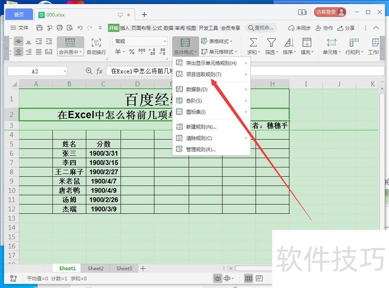The image size is (389, 288).
Task: Click the guest login (访客登录) button
Action: (330, 12)
